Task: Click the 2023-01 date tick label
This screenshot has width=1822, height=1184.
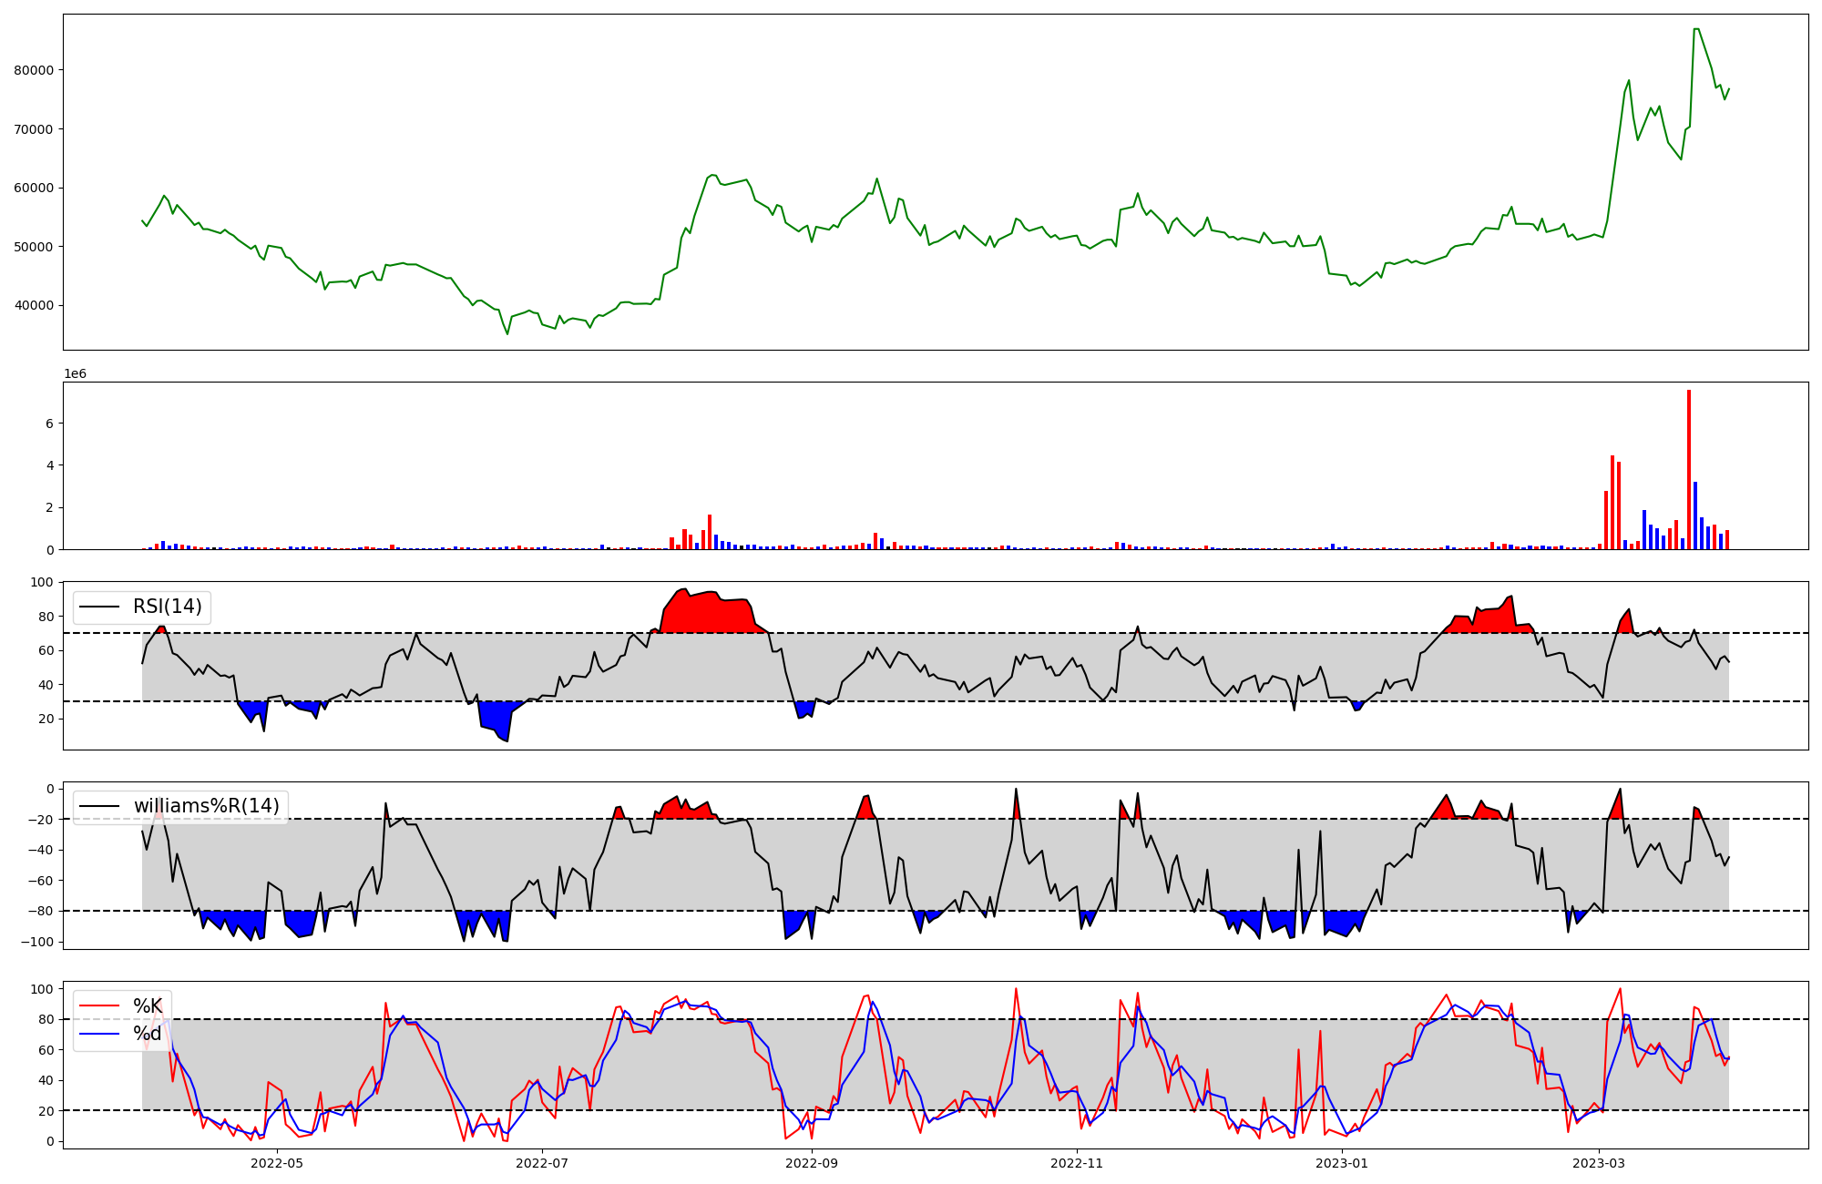Action: (1342, 1163)
